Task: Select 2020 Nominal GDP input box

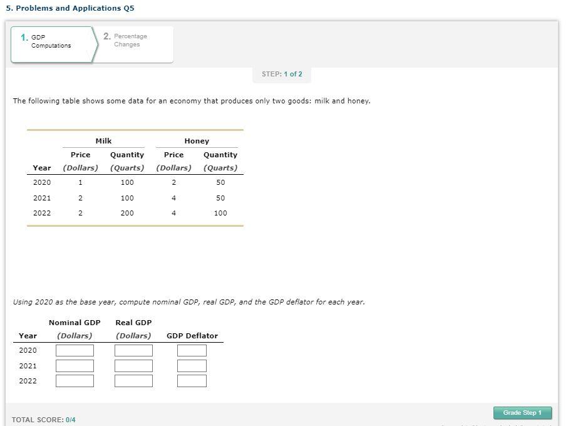Action: point(75,350)
